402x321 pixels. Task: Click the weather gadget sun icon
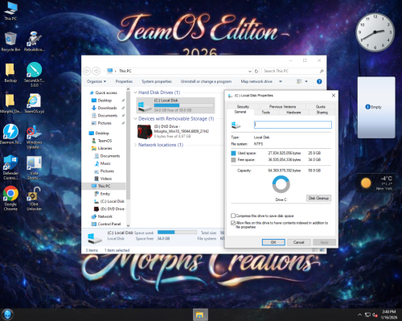[366, 183]
